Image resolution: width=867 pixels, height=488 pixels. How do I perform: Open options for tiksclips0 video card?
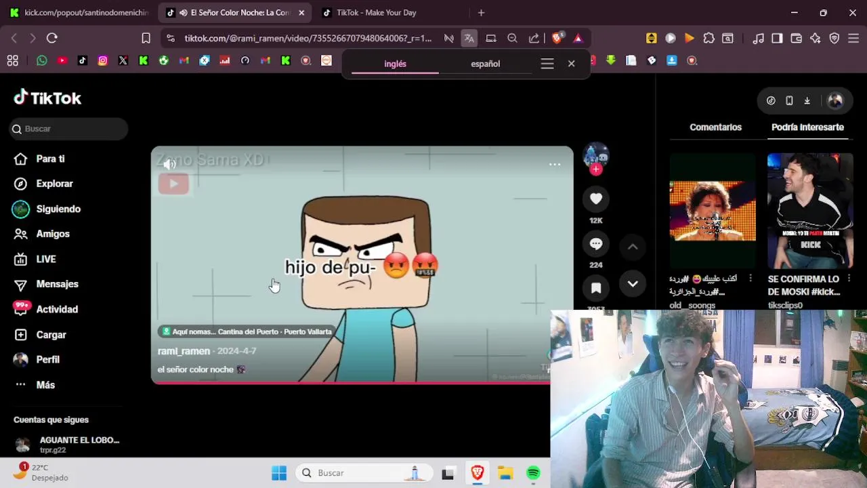849,279
